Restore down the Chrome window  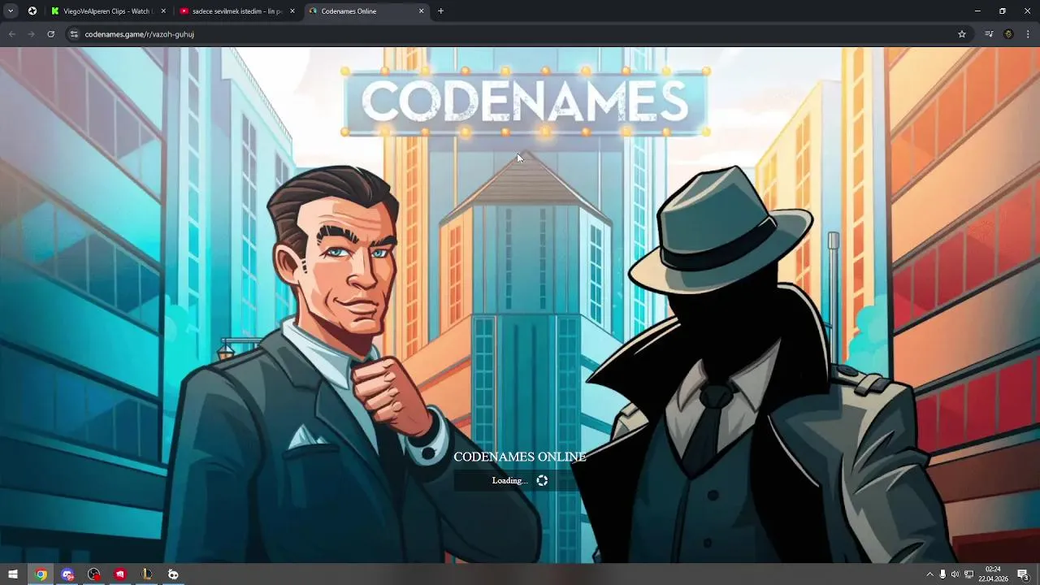[x=1003, y=11]
